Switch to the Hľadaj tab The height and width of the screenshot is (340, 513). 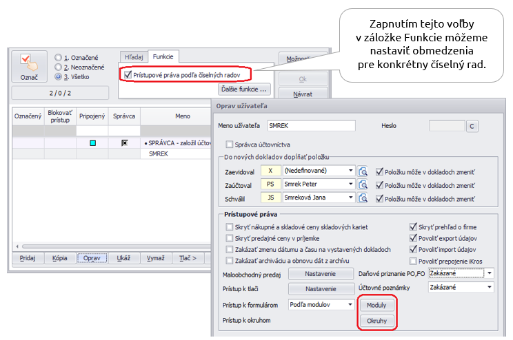[132, 57]
